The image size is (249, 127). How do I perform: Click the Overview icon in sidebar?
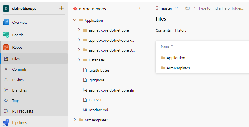[x=6, y=22]
